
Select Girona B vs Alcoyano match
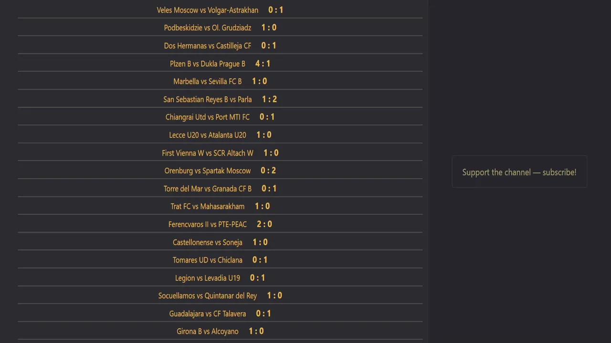[208, 332]
